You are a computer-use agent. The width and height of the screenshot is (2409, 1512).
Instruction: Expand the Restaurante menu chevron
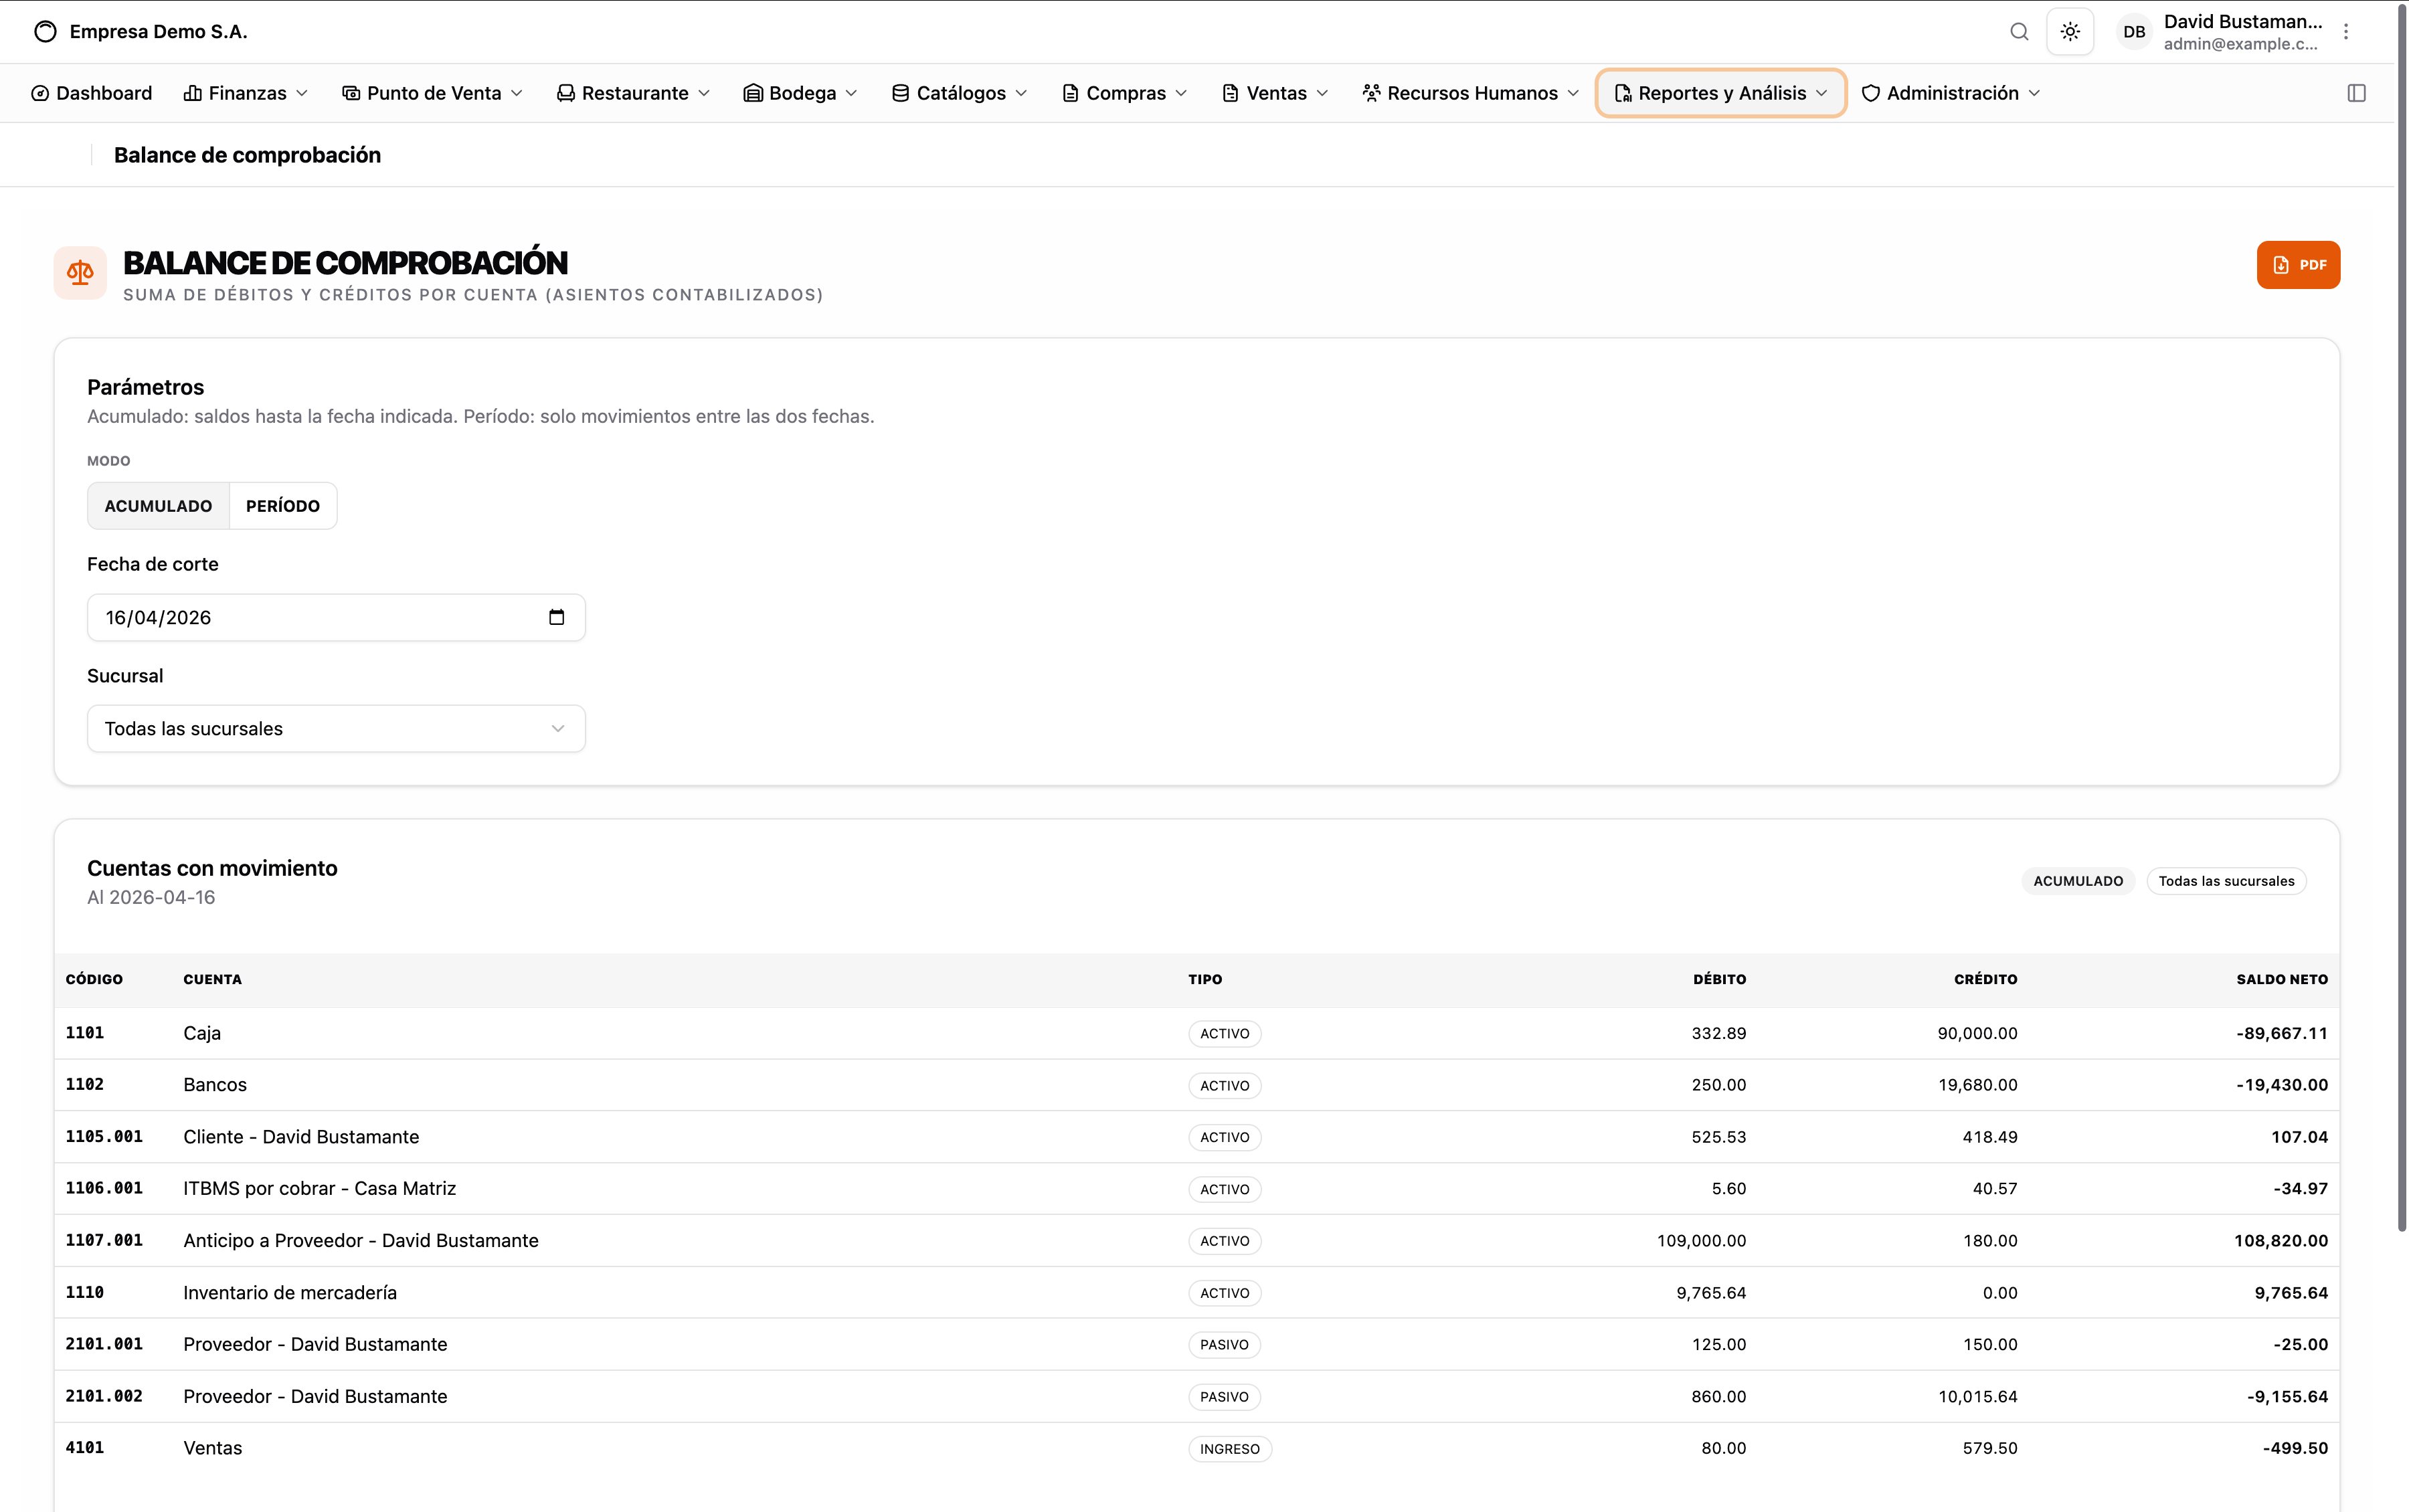point(704,93)
